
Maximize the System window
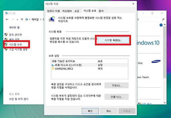(152, 13)
